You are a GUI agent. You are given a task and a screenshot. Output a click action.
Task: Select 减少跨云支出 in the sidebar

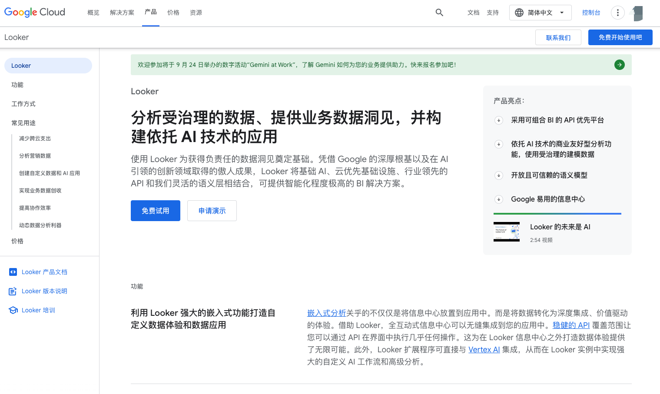[35, 139]
